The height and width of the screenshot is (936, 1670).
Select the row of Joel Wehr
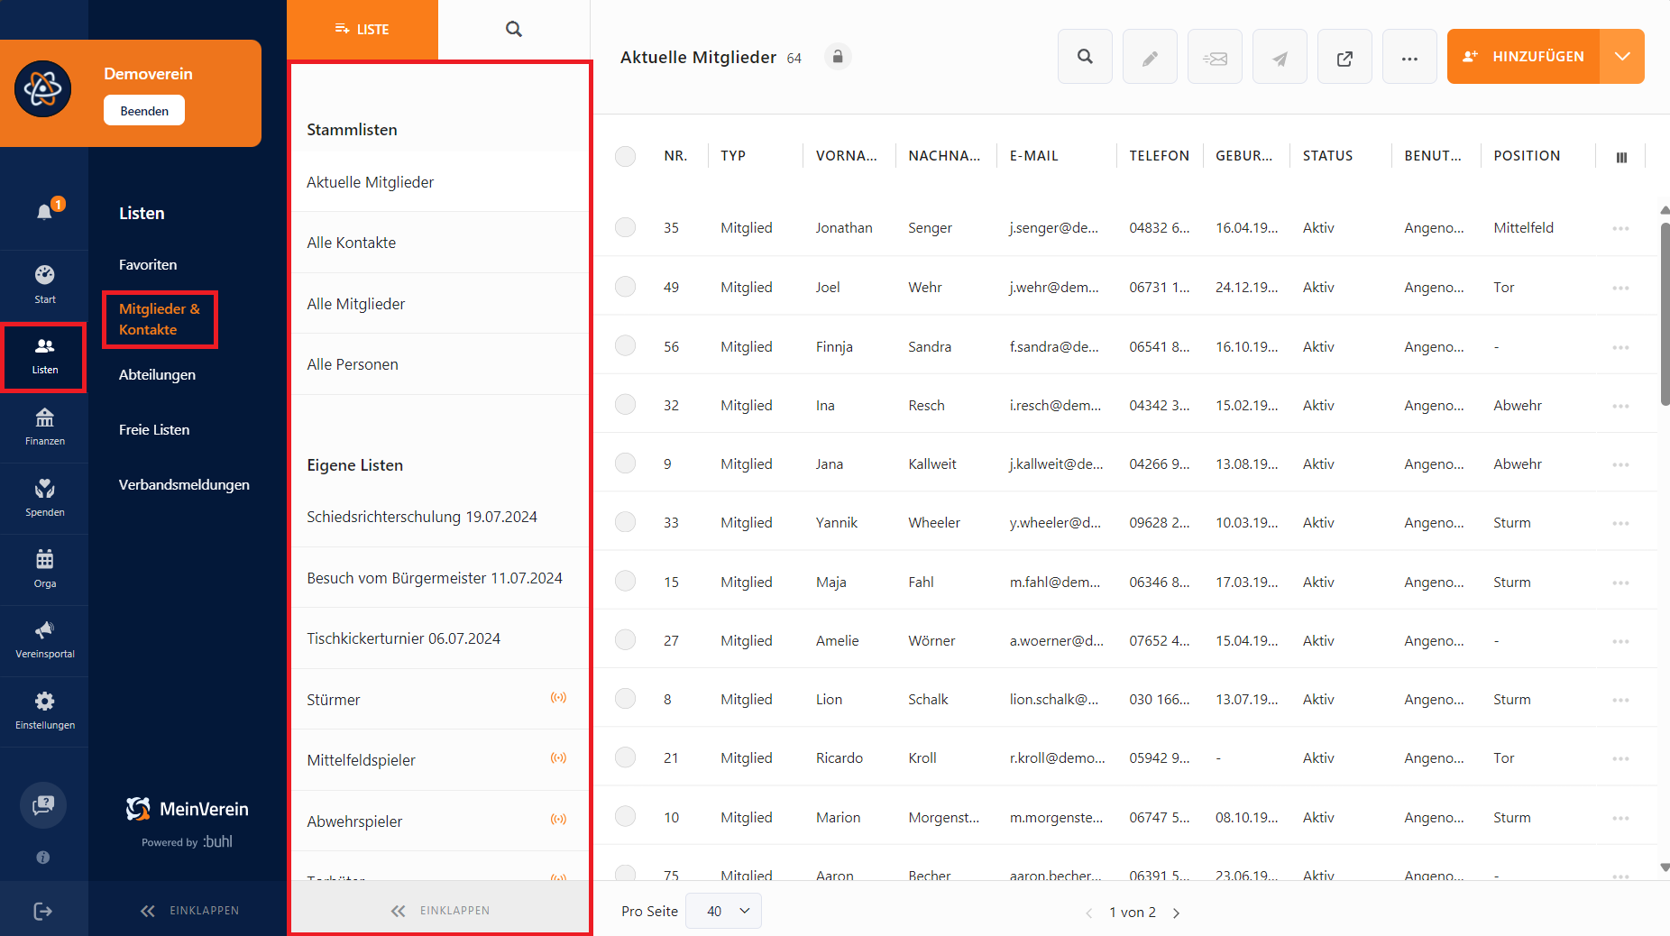[625, 287]
